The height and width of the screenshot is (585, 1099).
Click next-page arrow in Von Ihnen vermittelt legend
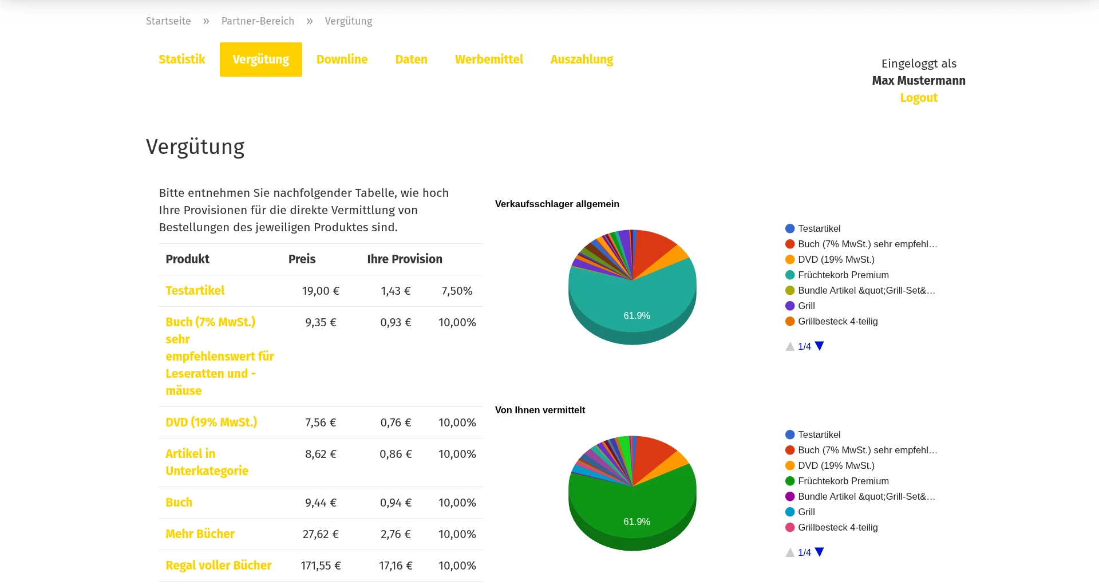click(x=819, y=552)
